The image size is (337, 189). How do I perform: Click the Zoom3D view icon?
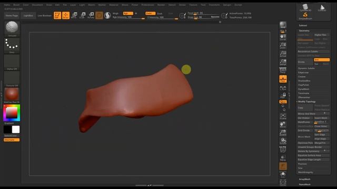(283, 133)
